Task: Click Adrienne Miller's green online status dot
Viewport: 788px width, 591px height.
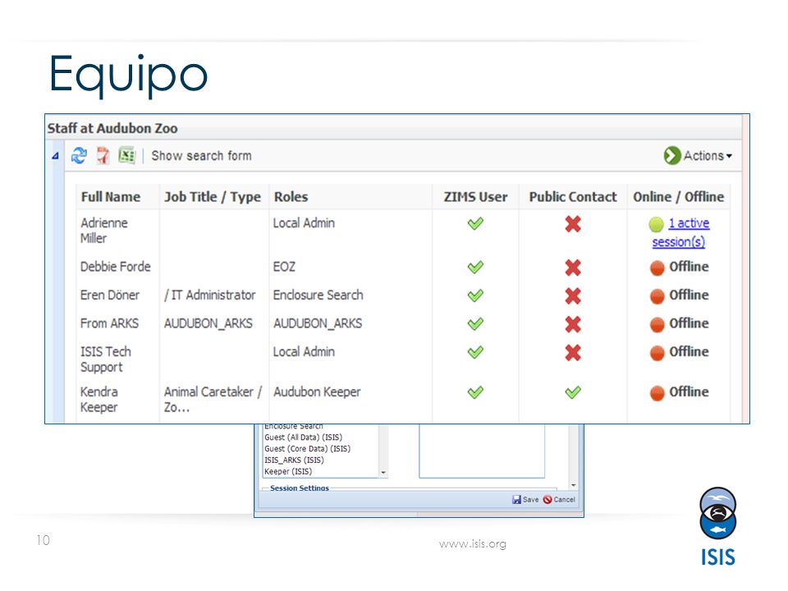Action: click(657, 224)
